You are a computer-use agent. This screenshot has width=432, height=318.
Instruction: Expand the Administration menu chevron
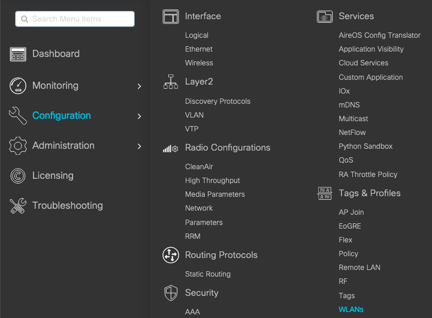coord(139,146)
